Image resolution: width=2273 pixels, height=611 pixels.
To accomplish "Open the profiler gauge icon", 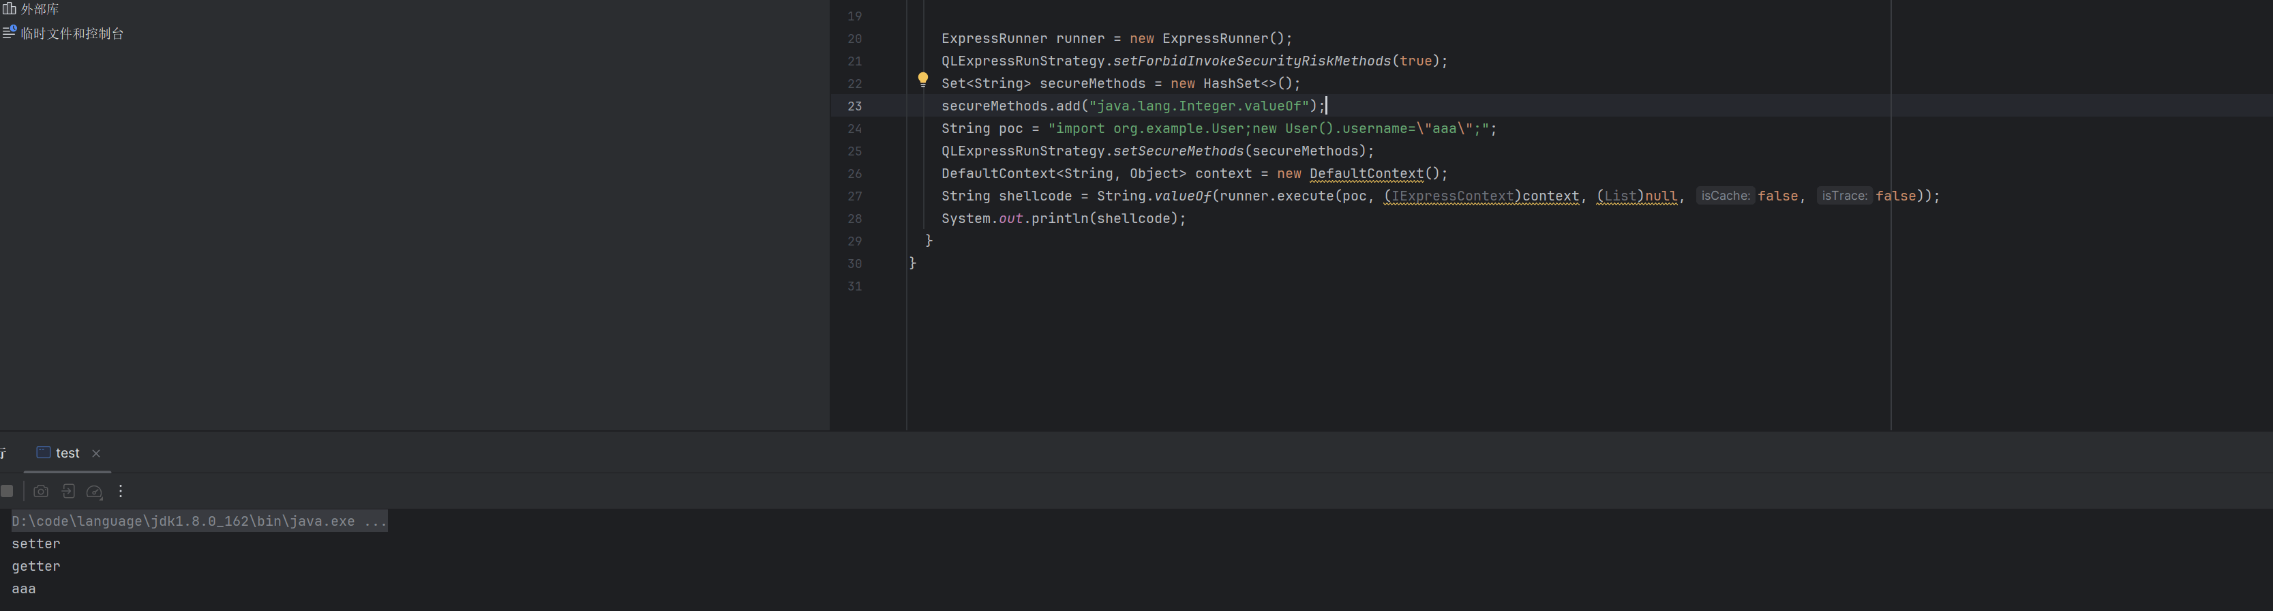I will [x=94, y=492].
